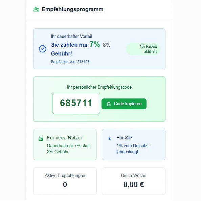
Task: Open the Für Sie benefit card
Action: tap(134, 144)
